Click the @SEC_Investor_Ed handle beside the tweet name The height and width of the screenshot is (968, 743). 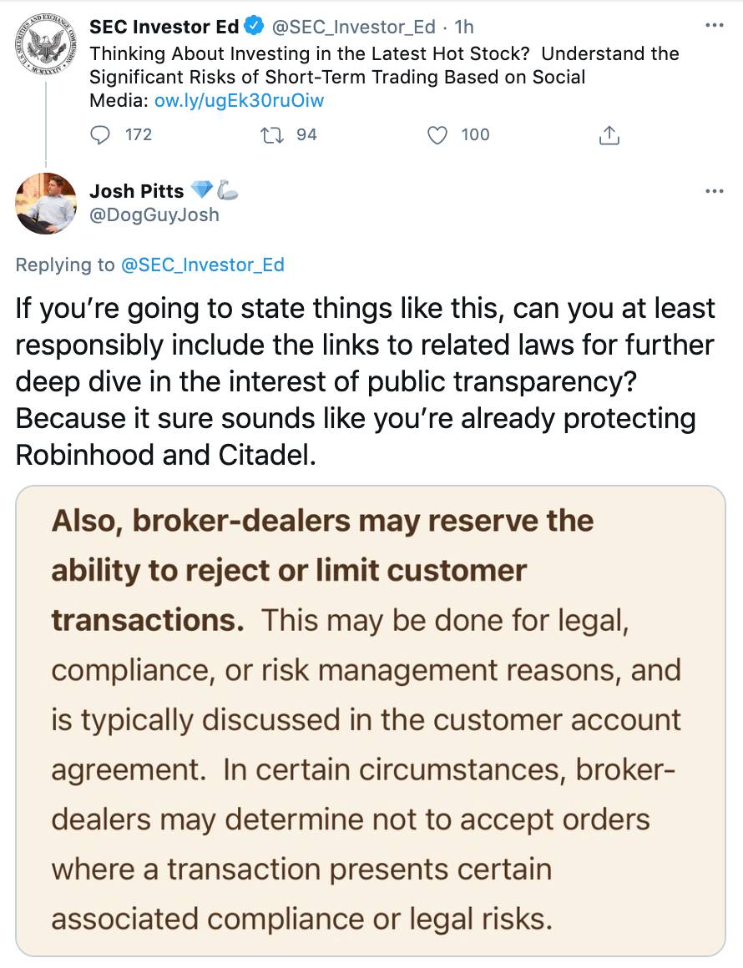[x=353, y=26]
